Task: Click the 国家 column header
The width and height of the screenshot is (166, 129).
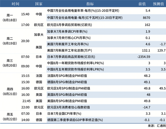Action: [39, 4]
